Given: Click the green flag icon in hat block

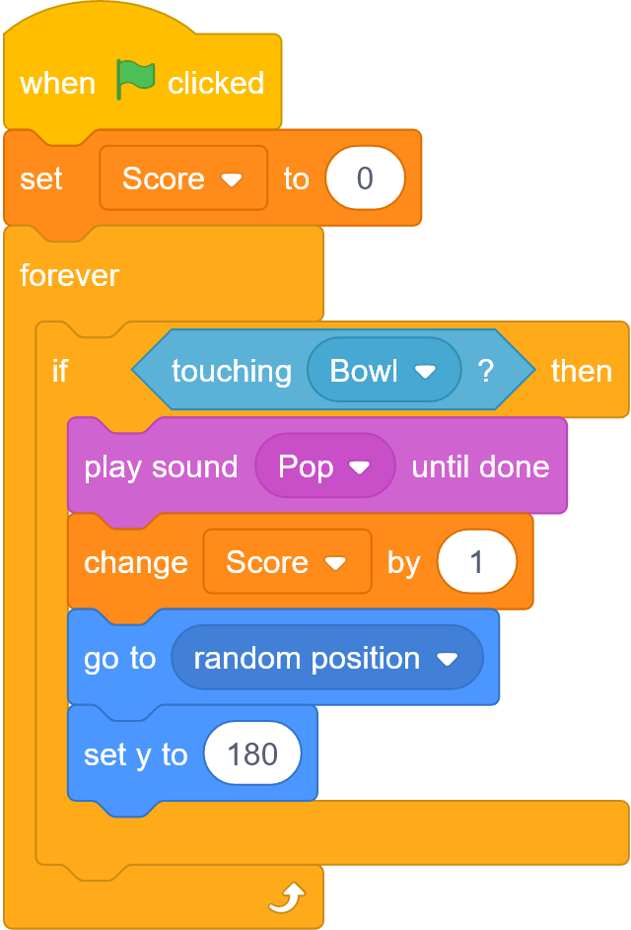Looking at the screenshot, I should pos(136,80).
